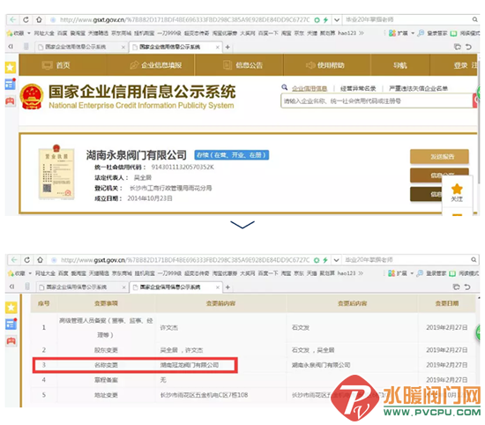Switch to inactive tab in company-profile window
This screenshot has height=425, width=485.
tap(81, 47)
